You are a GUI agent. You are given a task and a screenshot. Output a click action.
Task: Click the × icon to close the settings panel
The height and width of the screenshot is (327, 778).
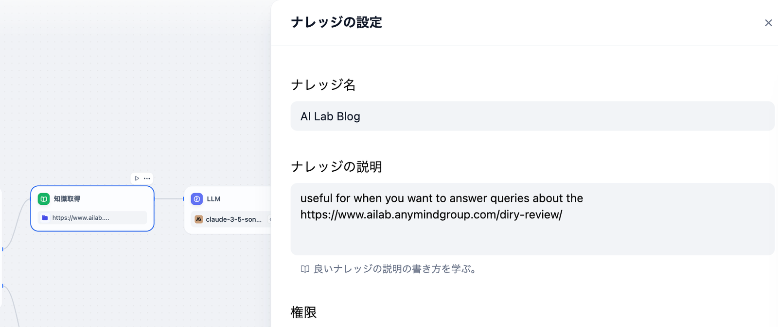point(768,22)
